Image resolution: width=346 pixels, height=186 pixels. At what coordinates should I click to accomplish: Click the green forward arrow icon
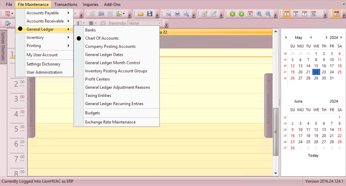(x=241, y=14)
